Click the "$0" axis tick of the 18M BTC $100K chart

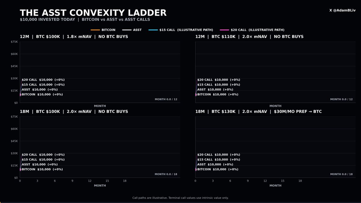(x=16, y=178)
